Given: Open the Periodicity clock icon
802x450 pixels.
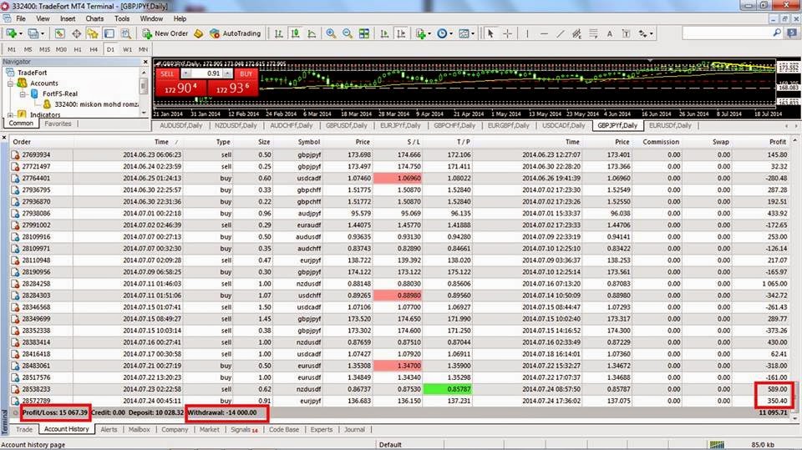Looking at the screenshot, I should [x=442, y=33].
